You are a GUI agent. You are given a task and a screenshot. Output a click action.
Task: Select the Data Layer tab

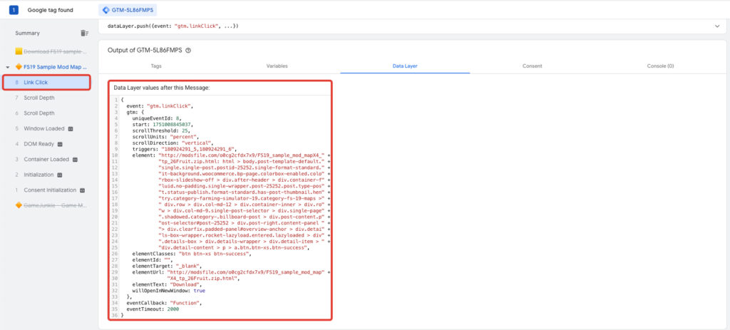tap(405, 66)
